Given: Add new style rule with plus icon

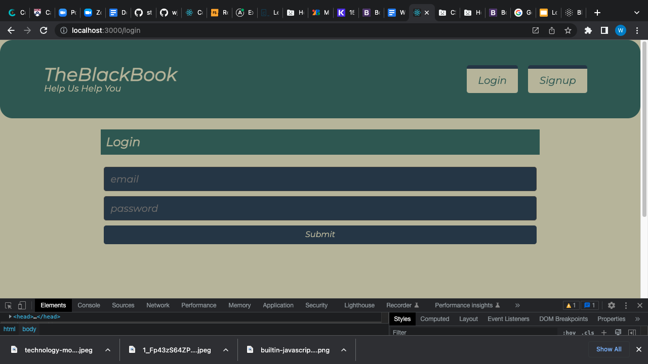Looking at the screenshot, I should [x=603, y=333].
